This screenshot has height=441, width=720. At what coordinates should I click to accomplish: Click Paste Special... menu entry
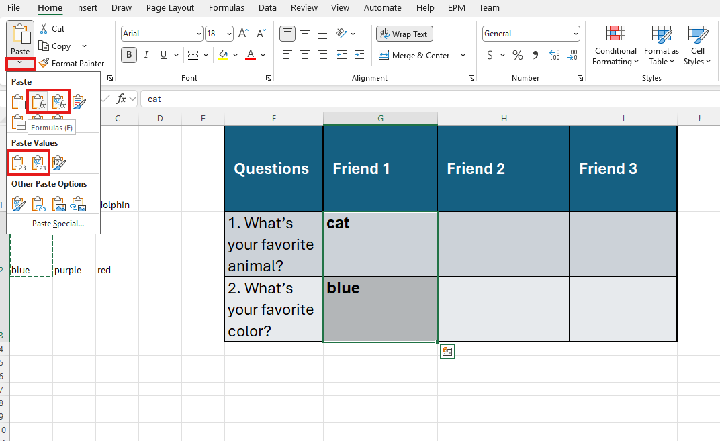pyautogui.click(x=58, y=224)
